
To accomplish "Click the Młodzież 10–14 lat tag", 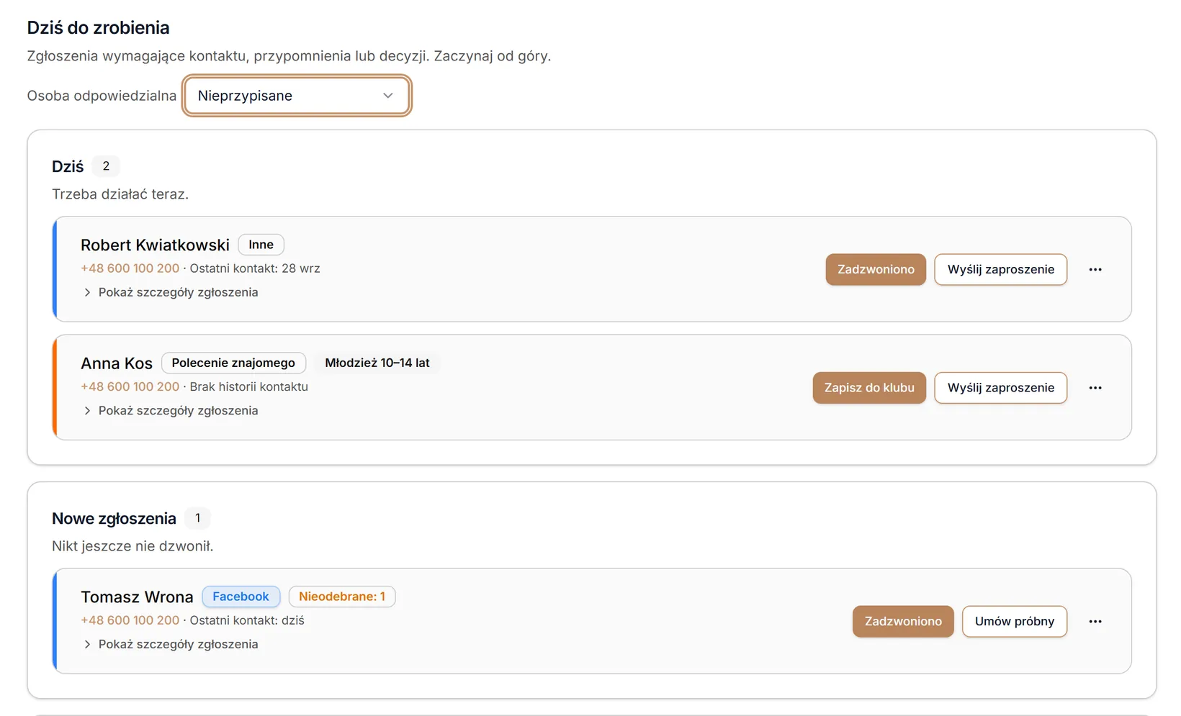I will [377, 363].
